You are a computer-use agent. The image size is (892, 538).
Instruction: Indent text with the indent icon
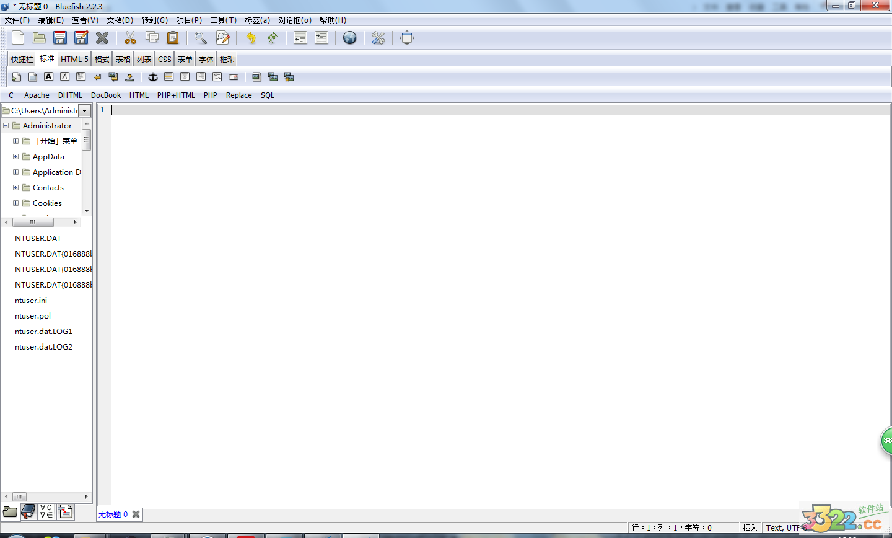click(x=321, y=38)
